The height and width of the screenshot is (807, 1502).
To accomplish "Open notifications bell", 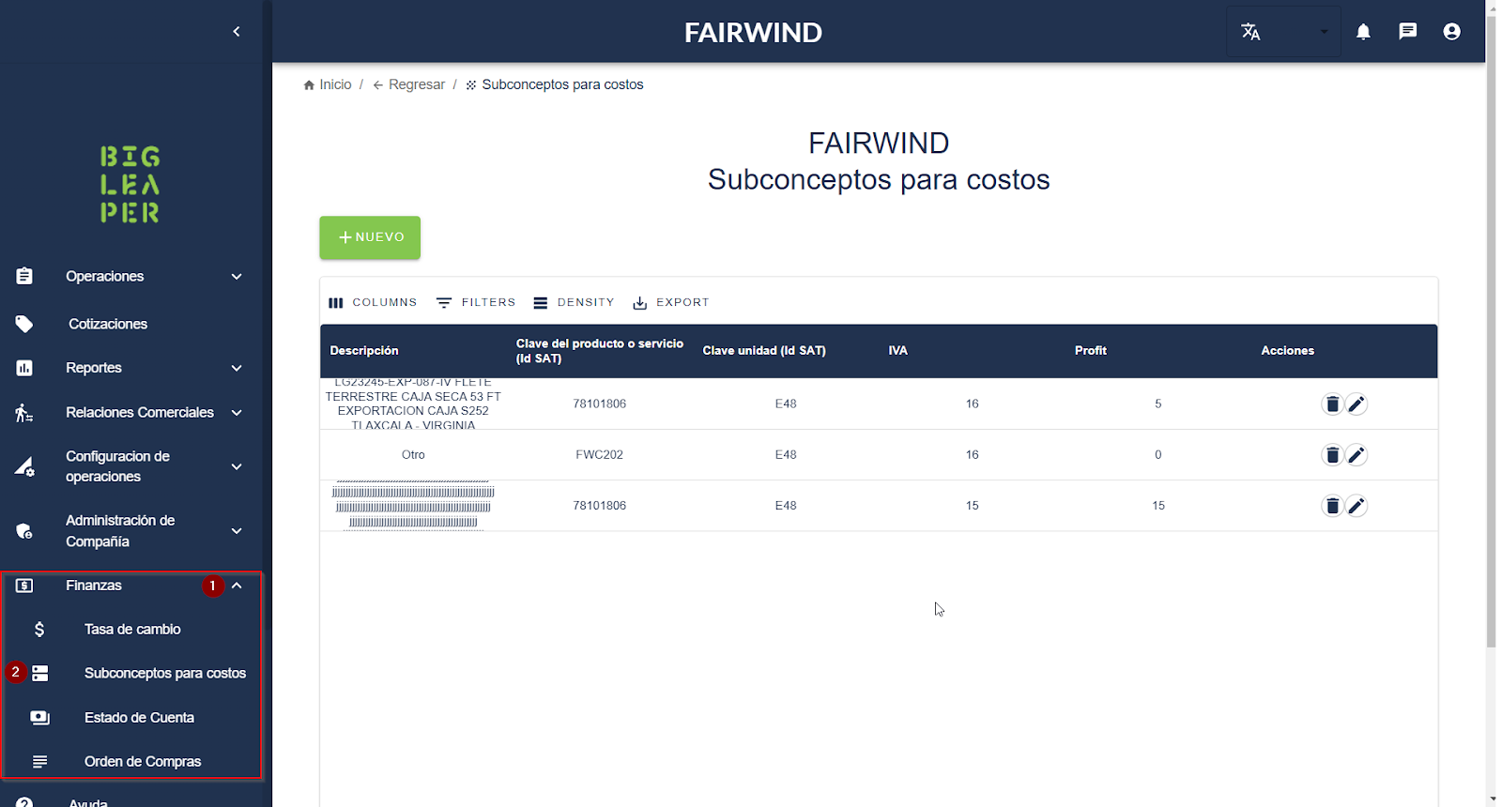I will [1363, 32].
